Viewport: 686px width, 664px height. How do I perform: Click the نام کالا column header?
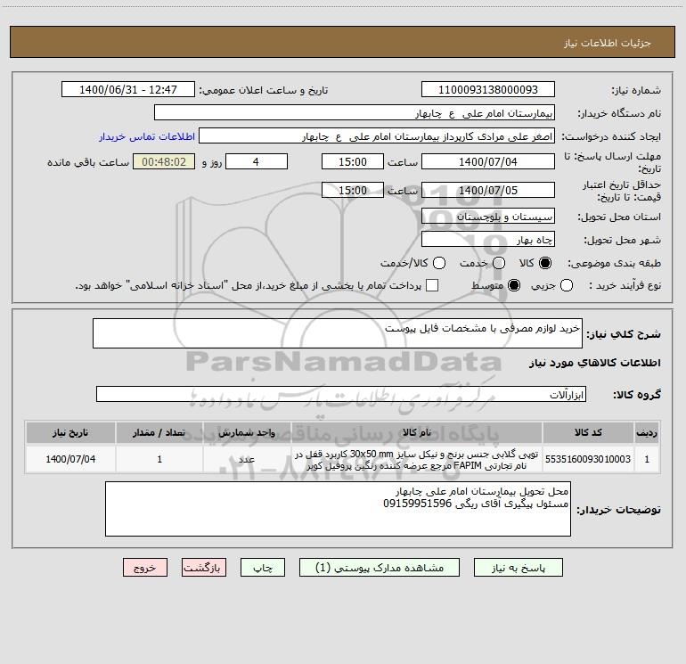[x=417, y=432]
